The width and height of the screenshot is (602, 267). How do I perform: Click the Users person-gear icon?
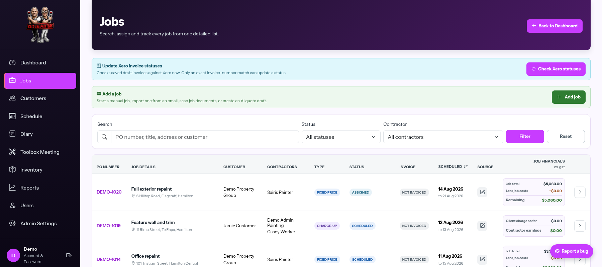click(x=12, y=205)
